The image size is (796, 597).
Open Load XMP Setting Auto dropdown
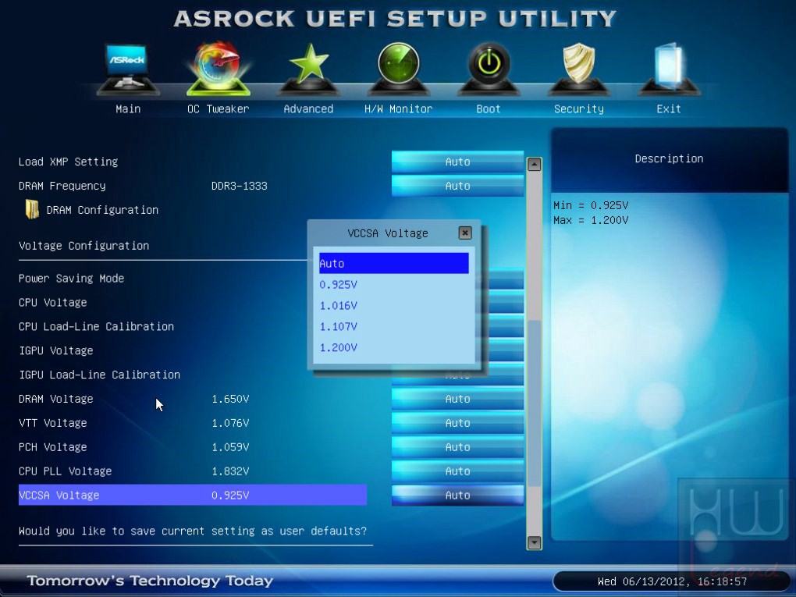tap(457, 162)
